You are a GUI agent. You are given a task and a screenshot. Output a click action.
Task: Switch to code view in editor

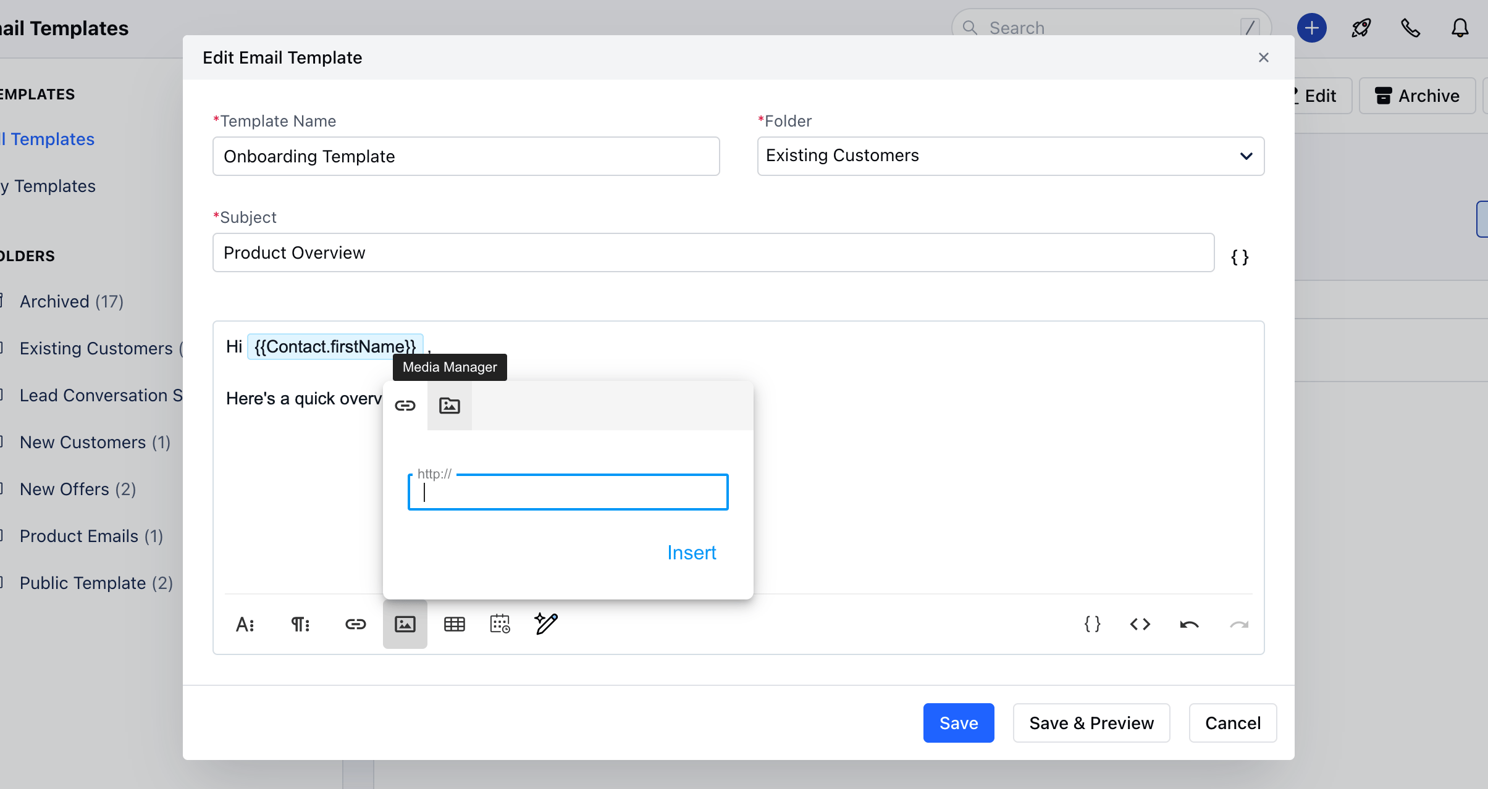coord(1140,624)
